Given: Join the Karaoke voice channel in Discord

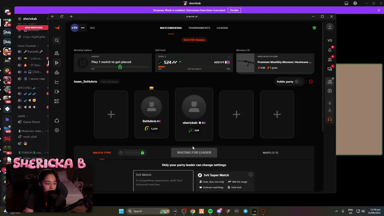Looking at the screenshot, I should coord(33,52).
